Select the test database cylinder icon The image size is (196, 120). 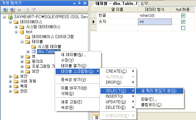[x=22, y=32]
